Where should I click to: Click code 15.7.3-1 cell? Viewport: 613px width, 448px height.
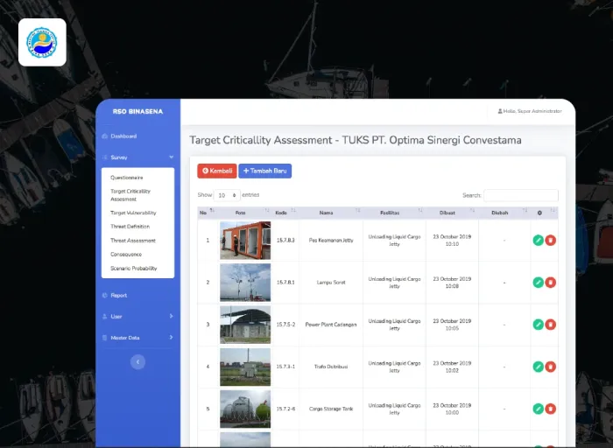click(x=285, y=367)
